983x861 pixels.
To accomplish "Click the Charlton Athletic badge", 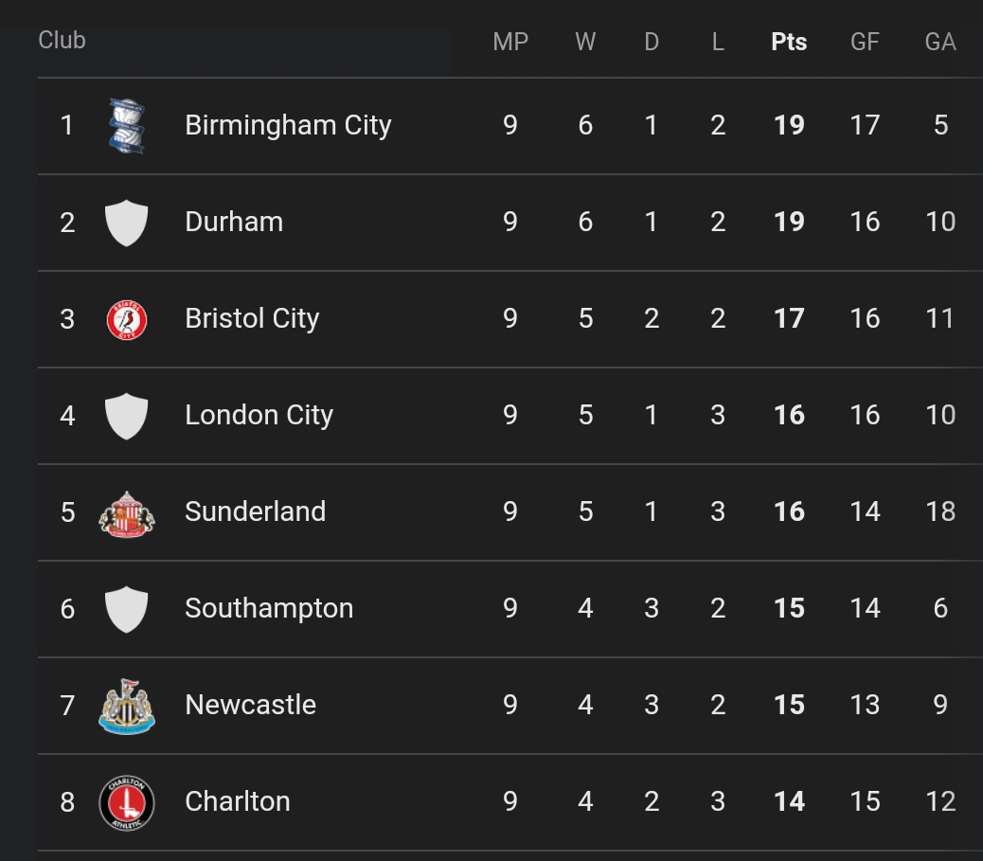I will (x=126, y=802).
